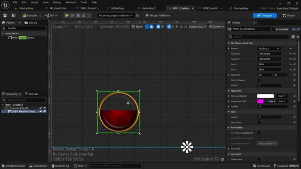Open the Screen Size dropdown

click(x=197, y=27)
